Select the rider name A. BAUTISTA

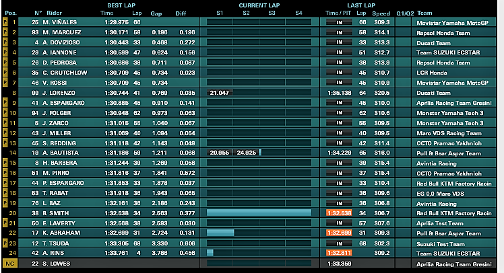[61, 153]
